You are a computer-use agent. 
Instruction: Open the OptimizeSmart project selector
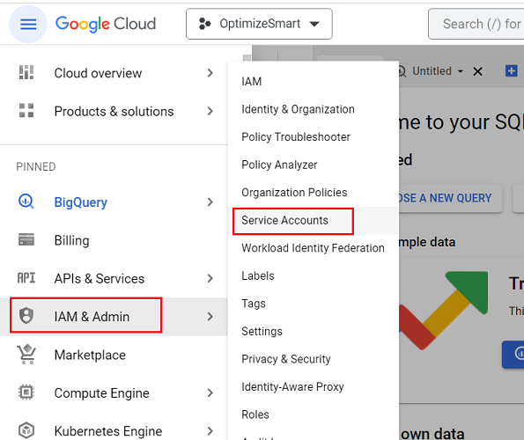(x=259, y=24)
